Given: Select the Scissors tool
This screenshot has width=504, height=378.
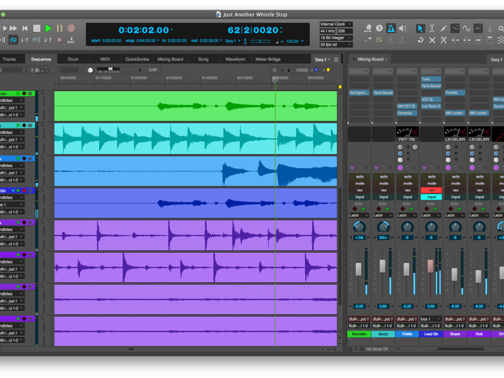Looking at the screenshot, I should [443, 40].
